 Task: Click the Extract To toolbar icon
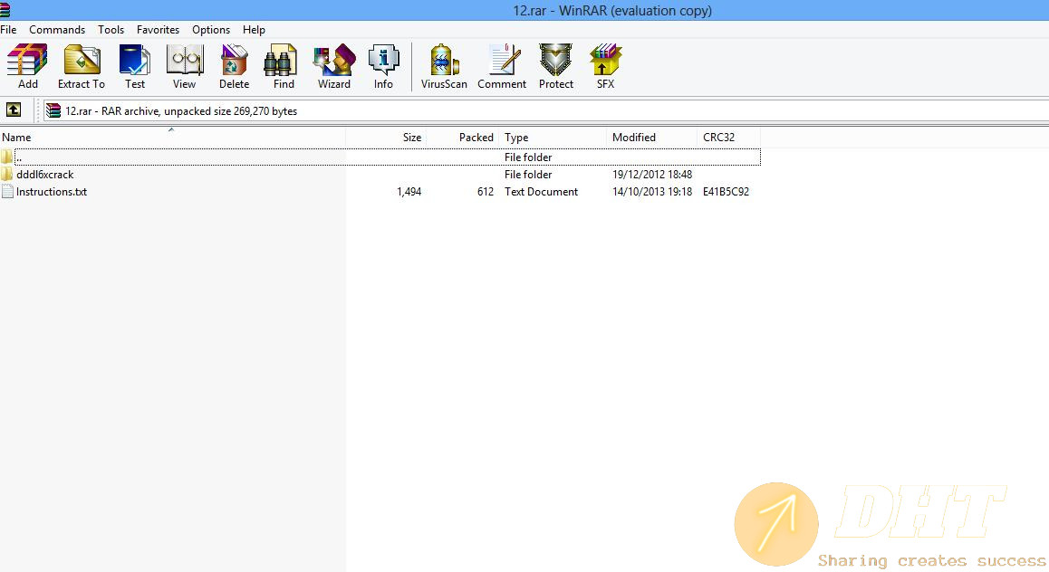[82, 67]
